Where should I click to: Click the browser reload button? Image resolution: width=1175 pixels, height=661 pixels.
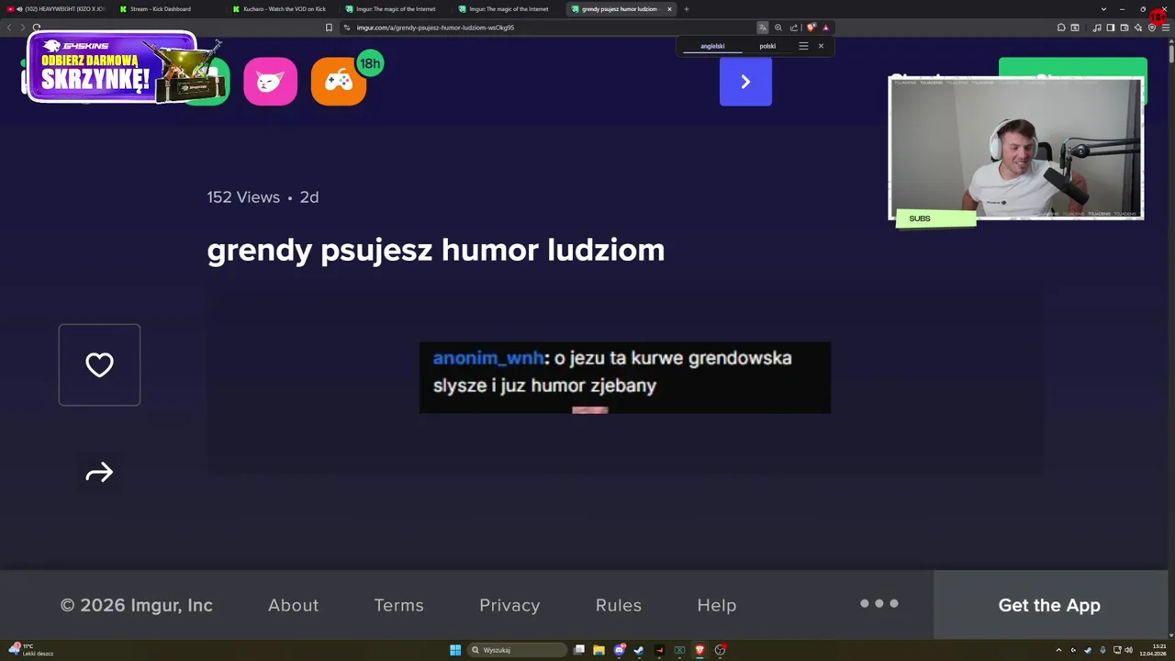coord(36,28)
